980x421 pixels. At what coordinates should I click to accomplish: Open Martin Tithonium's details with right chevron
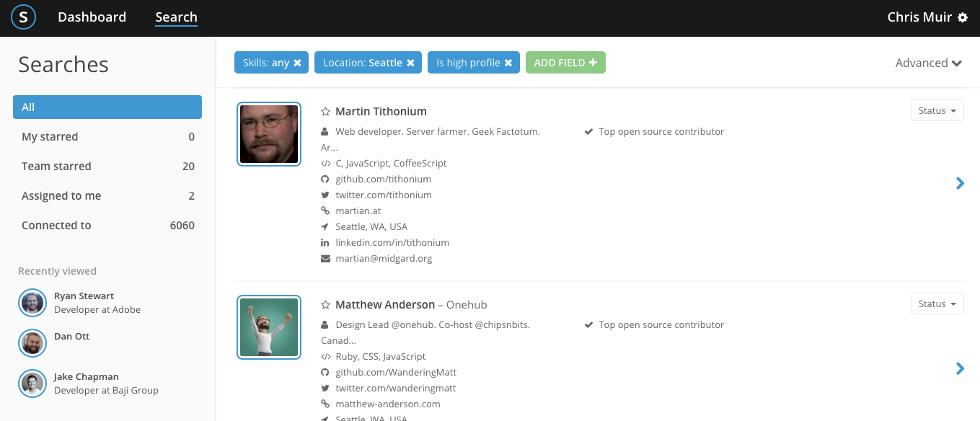click(960, 183)
